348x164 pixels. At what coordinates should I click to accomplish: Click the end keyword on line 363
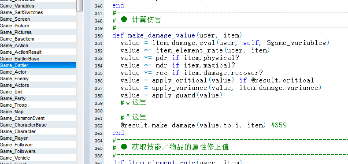click(x=118, y=133)
